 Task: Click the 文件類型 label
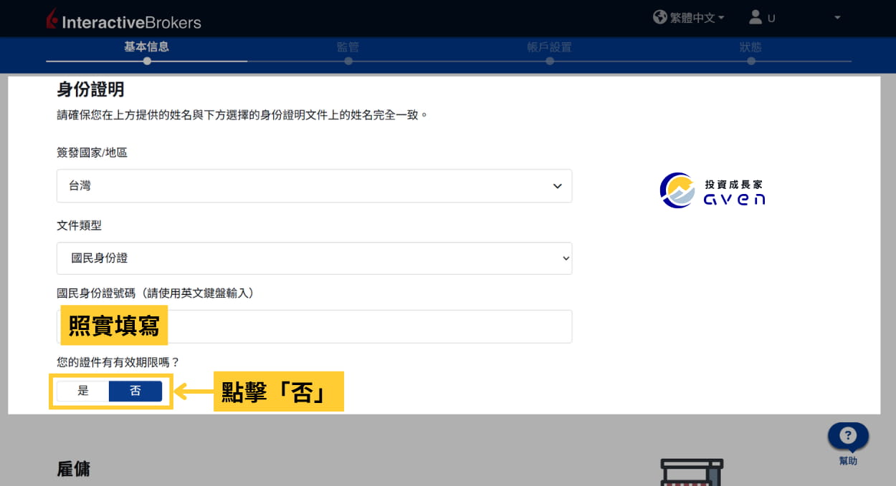(x=79, y=225)
